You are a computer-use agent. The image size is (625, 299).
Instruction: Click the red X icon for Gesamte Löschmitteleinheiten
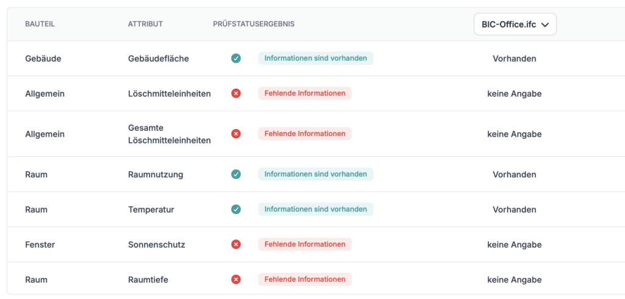(x=236, y=134)
